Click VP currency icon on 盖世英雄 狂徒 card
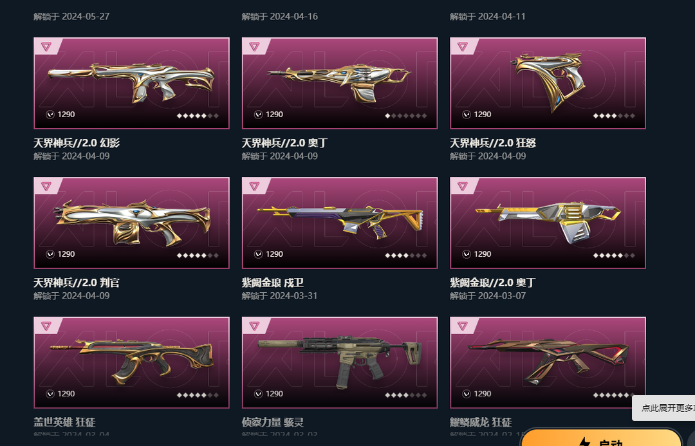 pyautogui.click(x=50, y=394)
